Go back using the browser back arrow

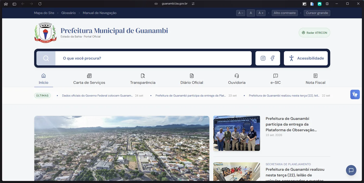[x=23, y=4]
